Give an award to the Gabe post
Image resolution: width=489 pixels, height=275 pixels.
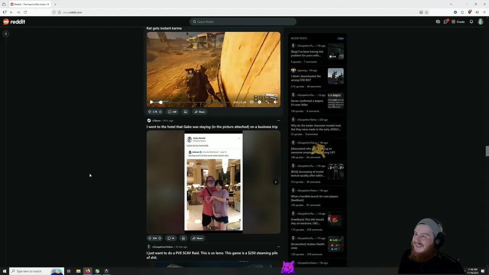[x=183, y=238]
